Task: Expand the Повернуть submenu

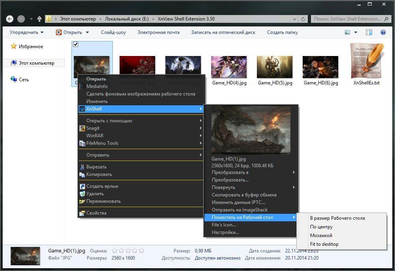Action: [251, 187]
